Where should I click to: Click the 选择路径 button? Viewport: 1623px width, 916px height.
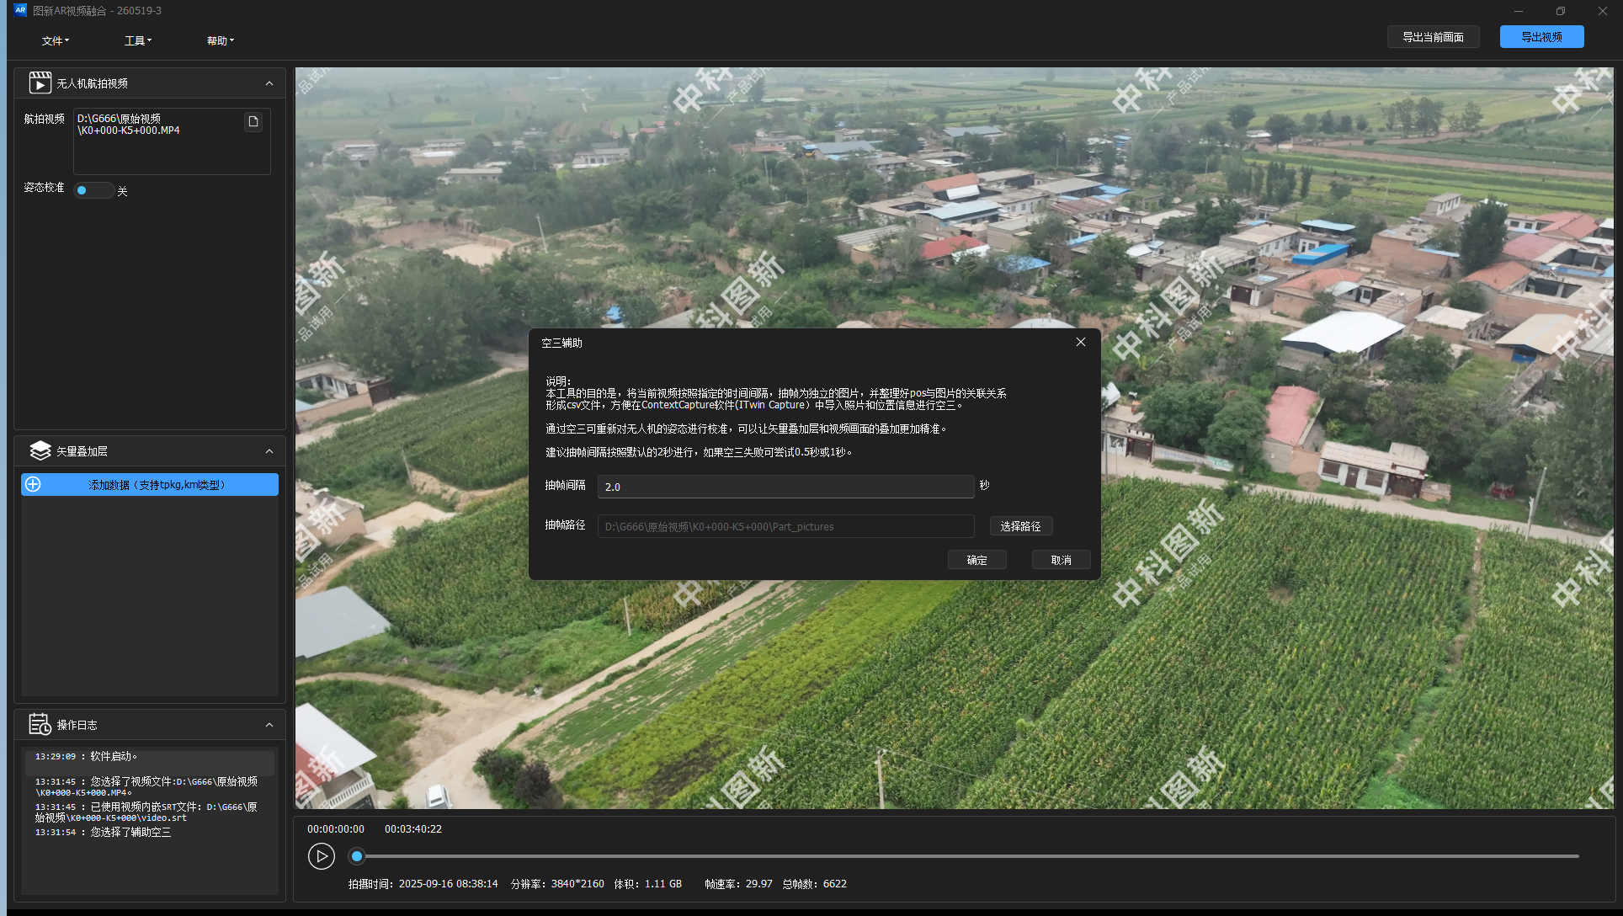coord(1020,526)
